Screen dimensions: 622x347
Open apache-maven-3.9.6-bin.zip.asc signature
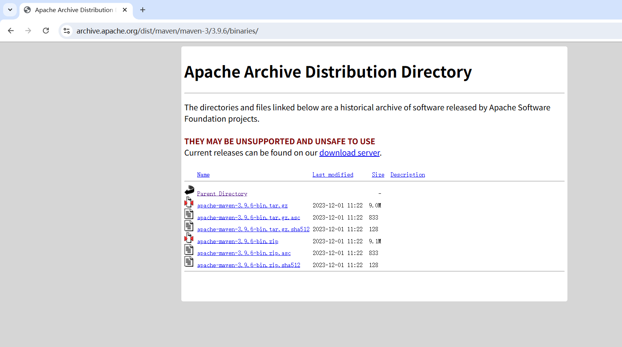244,253
